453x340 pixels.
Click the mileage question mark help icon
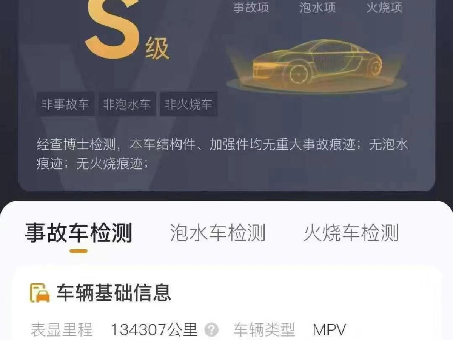(211, 330)
